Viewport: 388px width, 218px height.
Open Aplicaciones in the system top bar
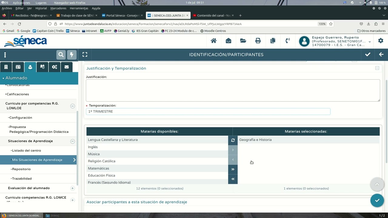tap(21, 3)
